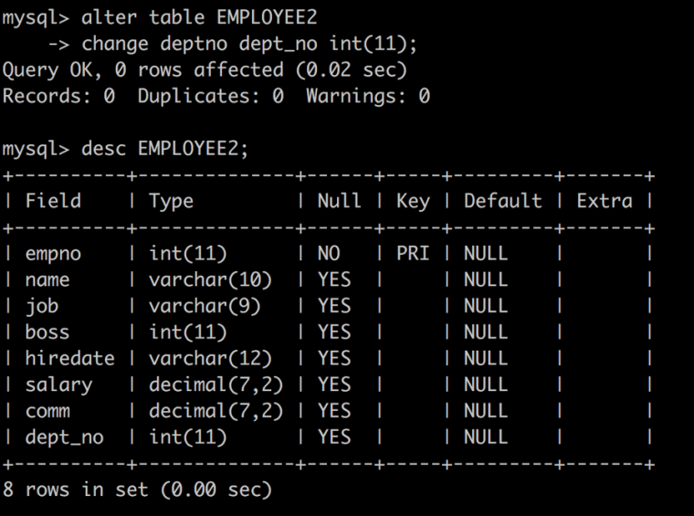Click the 'boss' field name
This screenshot has width=694, height=516.
pyautogui.click(x=47, y=332)
